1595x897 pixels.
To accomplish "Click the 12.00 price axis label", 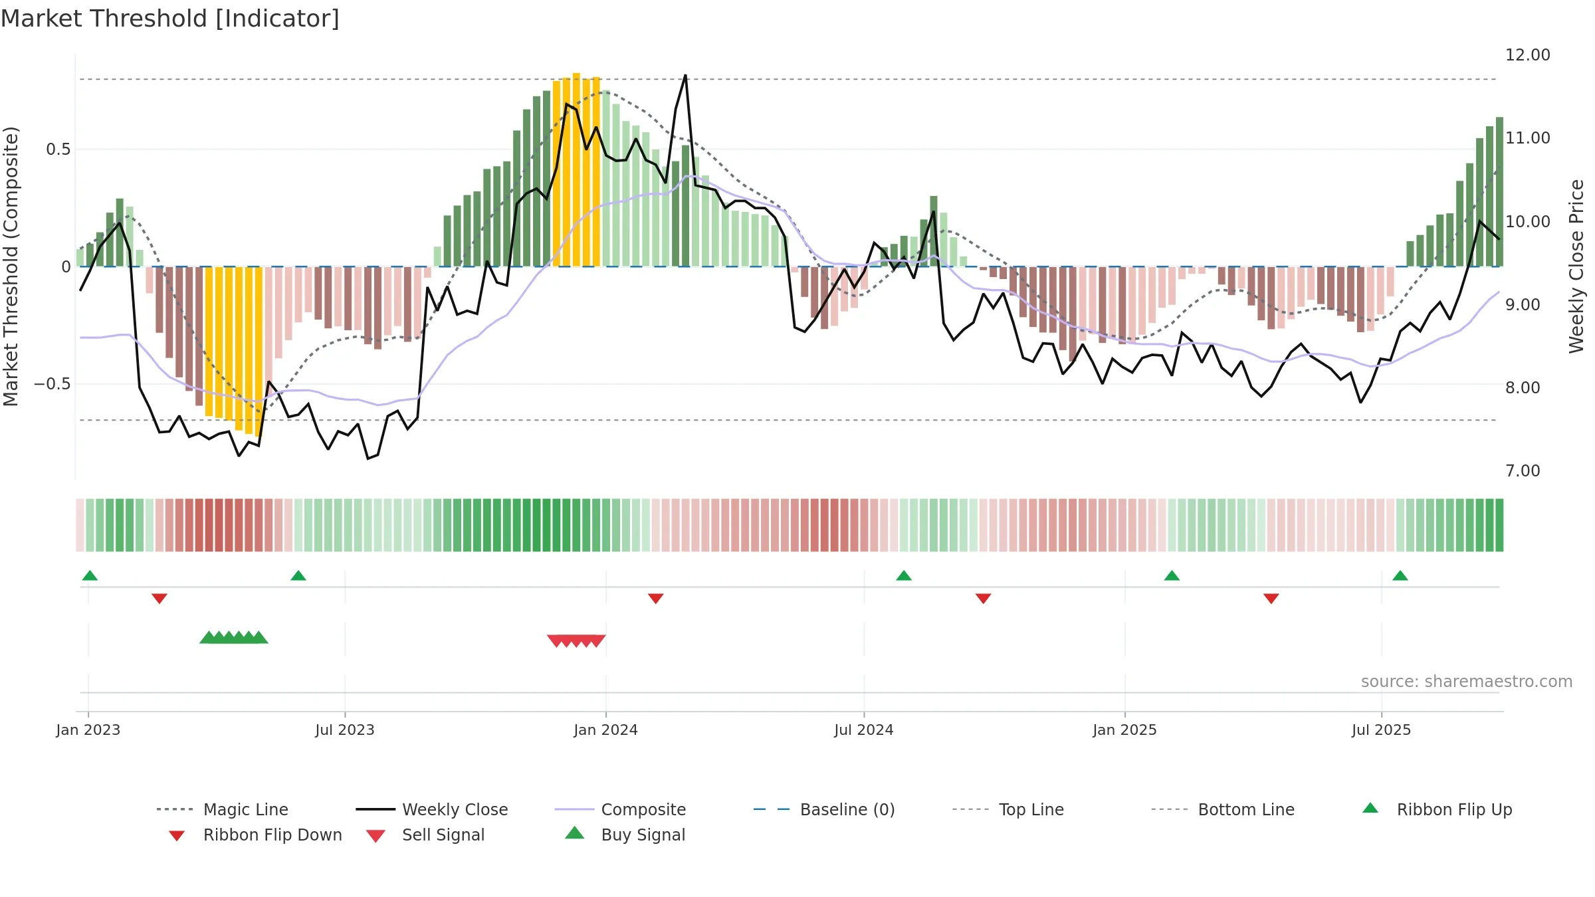I will (1528, 55).
